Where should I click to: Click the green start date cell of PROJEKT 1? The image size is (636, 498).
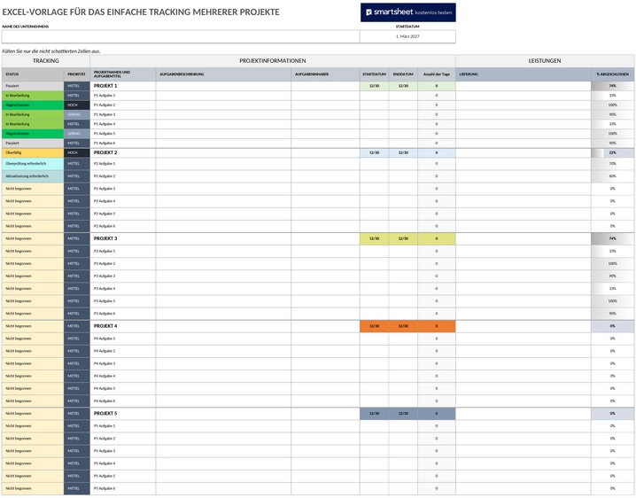pos(375,86)
